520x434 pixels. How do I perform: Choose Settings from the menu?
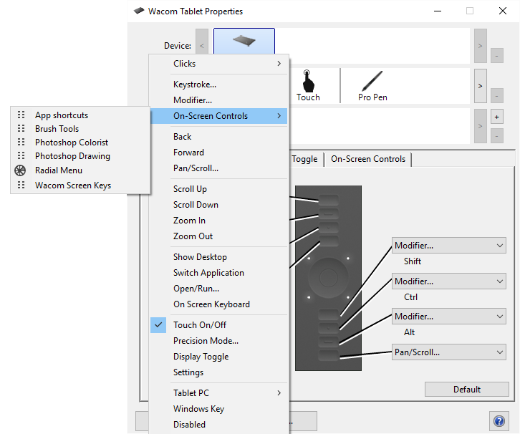tap(219, 372)
